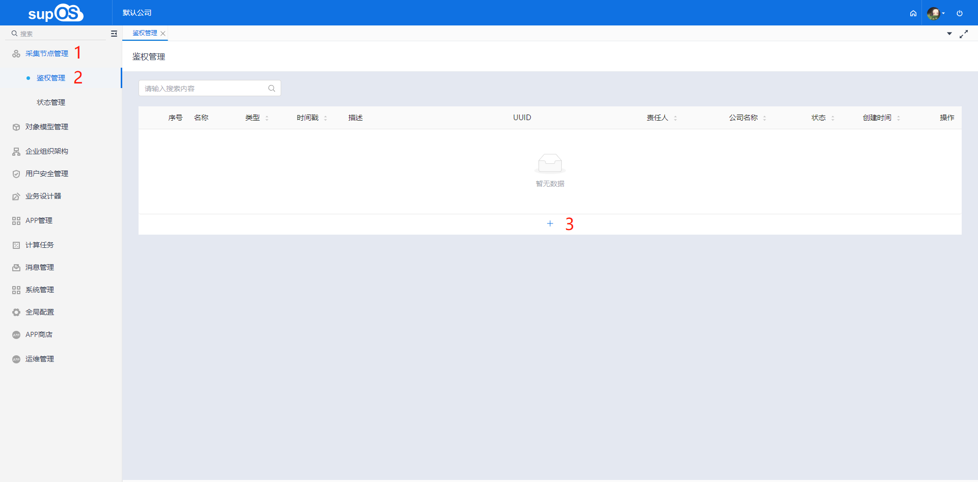Click the APP管理 grid icon
This screenshot has width=978, height=482.
tap(16, 220)
